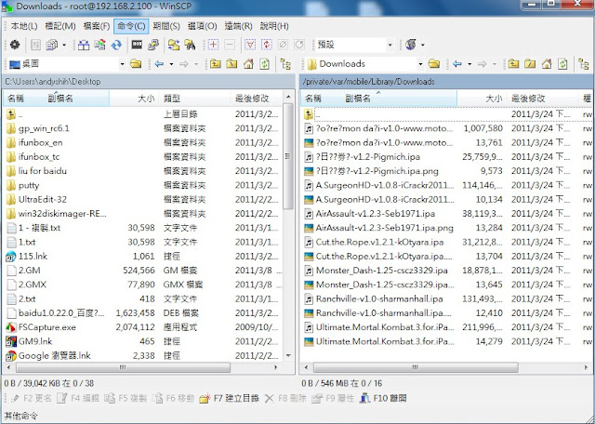Click the synchronize icon with green arrow
This screenshot has height=424, width=595.
[x=99, y=45]
